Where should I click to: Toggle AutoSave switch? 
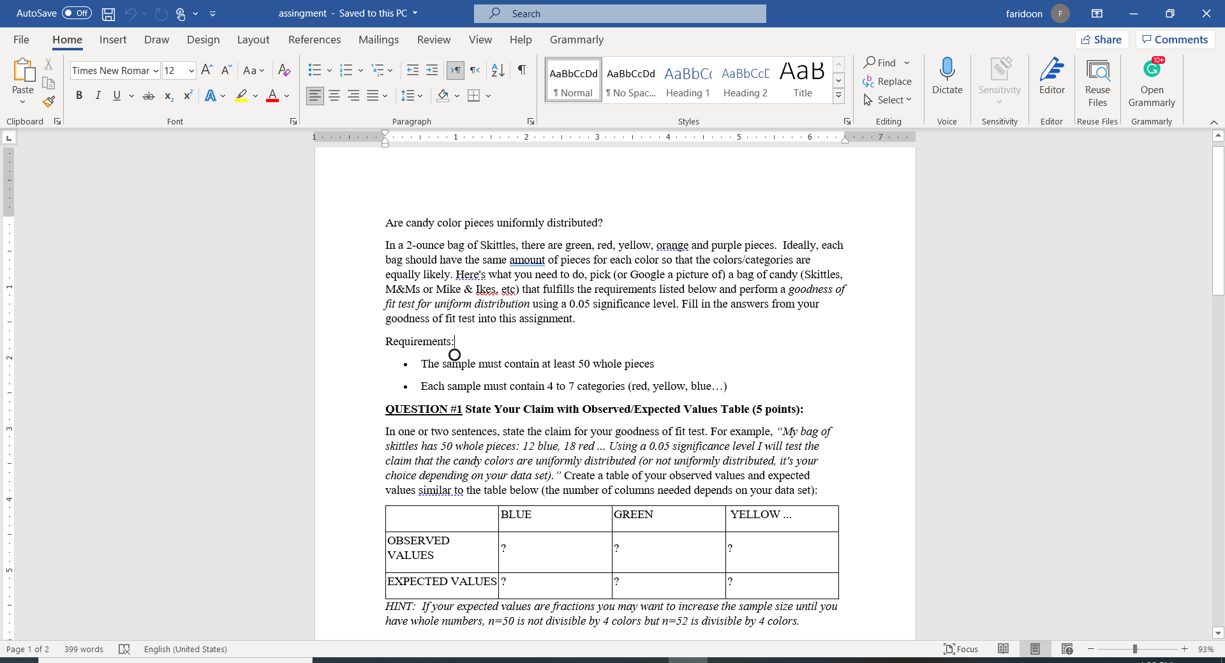coord(77,13)
